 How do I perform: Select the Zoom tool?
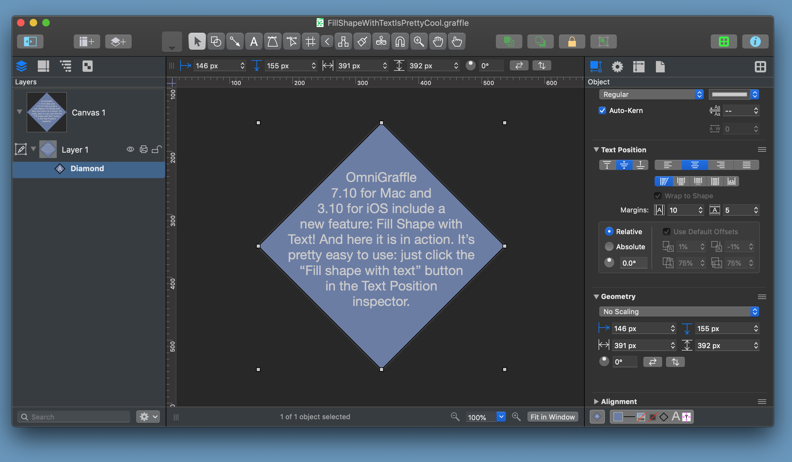click(419, 42)
